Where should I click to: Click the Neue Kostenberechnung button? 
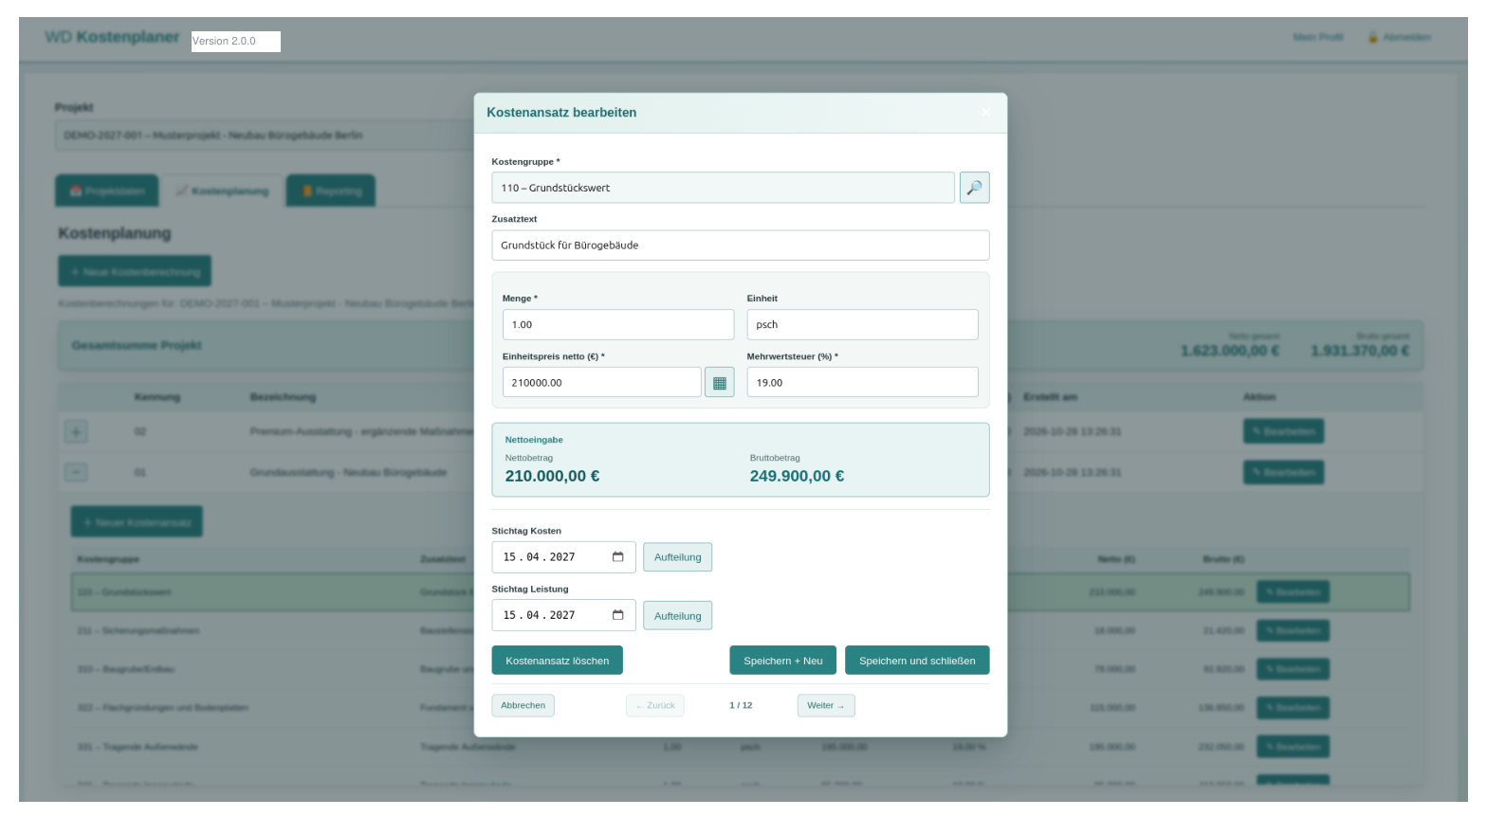click(135, 271)
